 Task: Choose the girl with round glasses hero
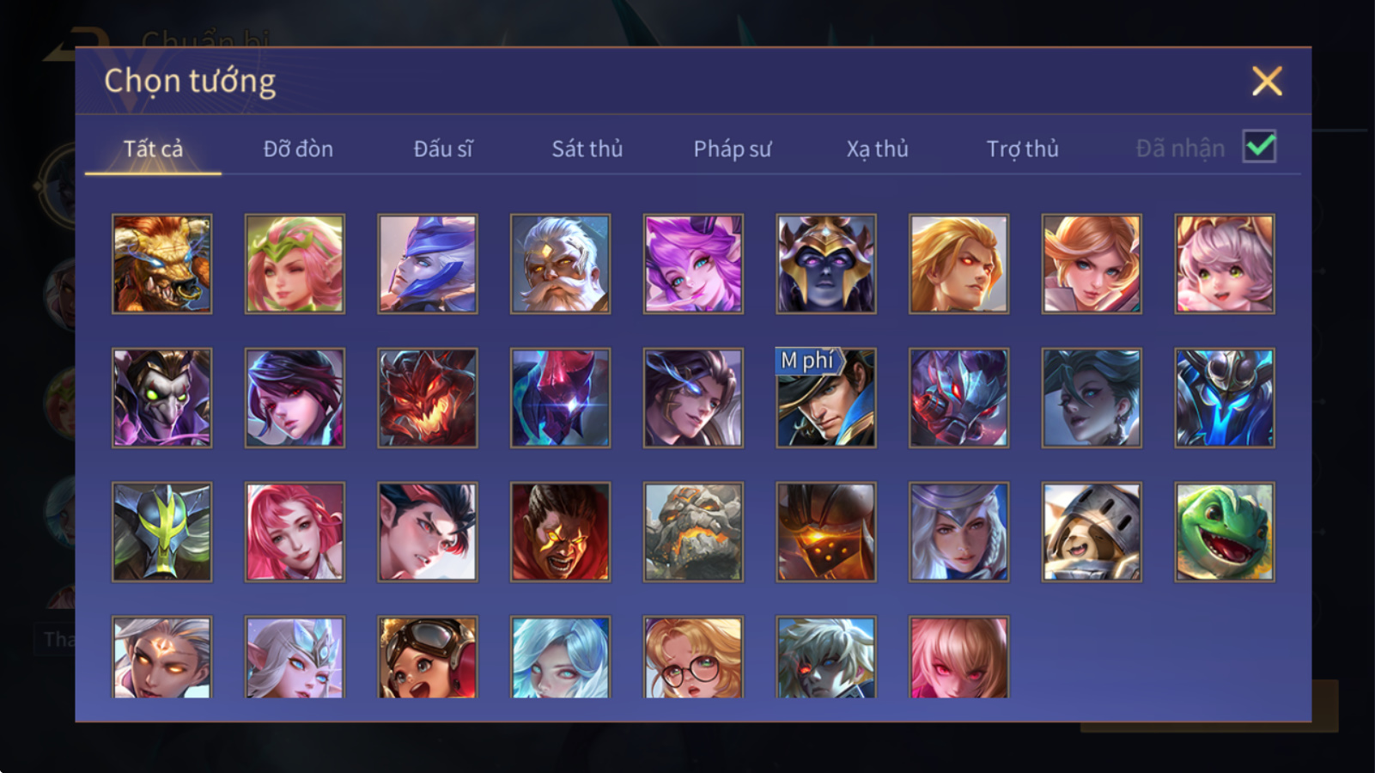pos(693,657)
